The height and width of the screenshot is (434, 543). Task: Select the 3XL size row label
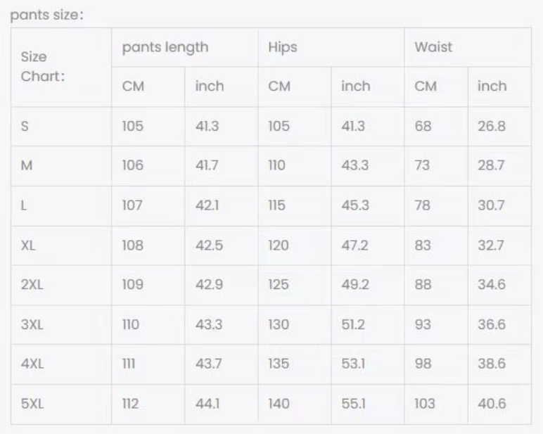click(61, 325)
